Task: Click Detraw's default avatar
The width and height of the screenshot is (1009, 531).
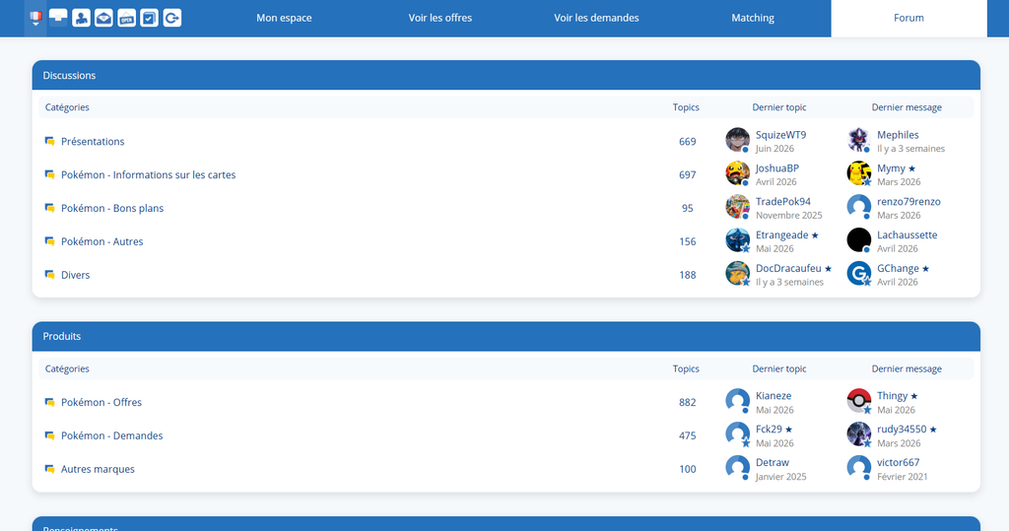Action: pyautogui.click(x=737, y=468)
